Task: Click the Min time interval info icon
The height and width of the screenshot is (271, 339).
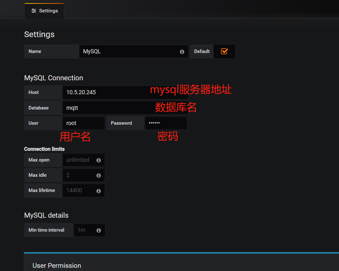Action: click(x=98, y=230)
